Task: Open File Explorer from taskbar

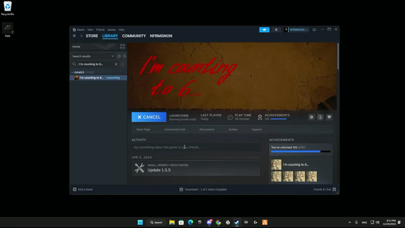Action: (x=172, y=222)
